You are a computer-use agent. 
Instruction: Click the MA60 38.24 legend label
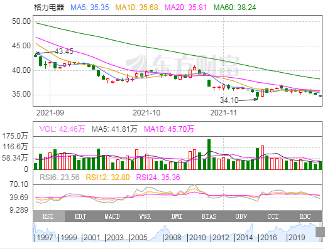[x=234, y=8]
